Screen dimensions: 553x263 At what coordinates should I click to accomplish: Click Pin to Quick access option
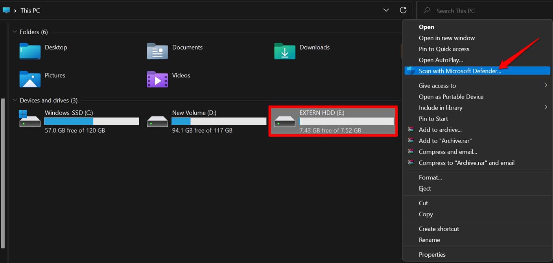[444, 49]
